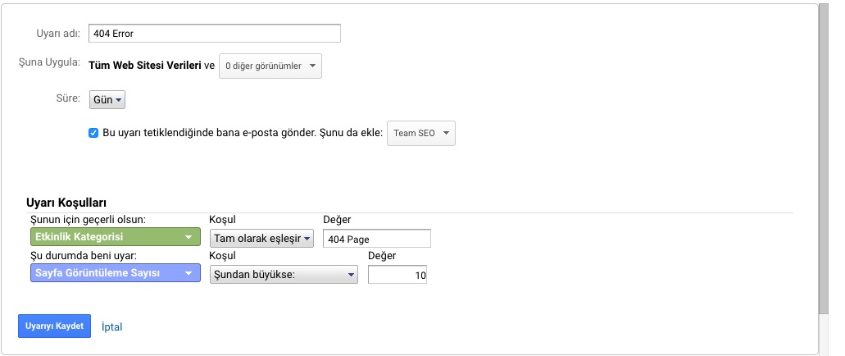This screenshot has width=845, height=356.
Task: Click the white triangle on Sayfa Görüntüleme Sayısı
Action: 188,273
